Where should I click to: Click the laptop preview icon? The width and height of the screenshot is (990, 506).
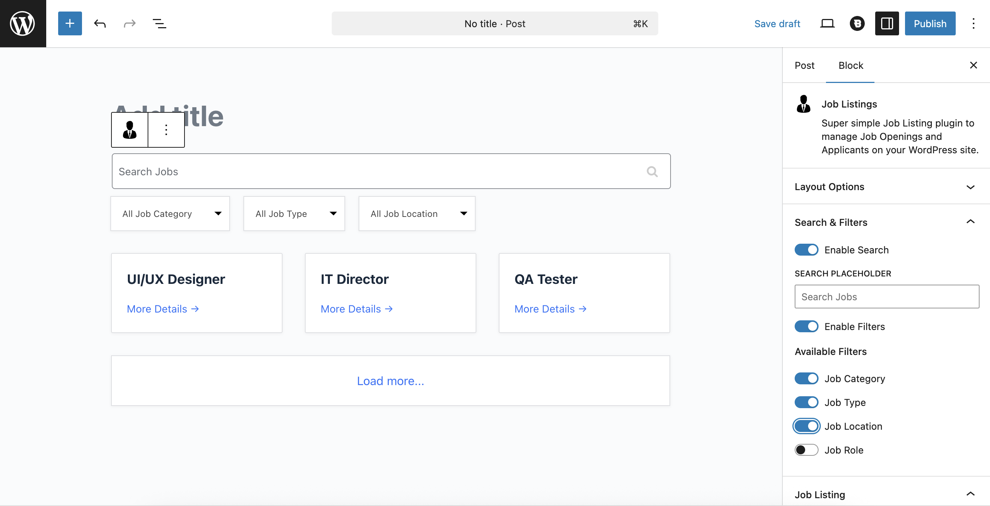pos(827,23)
